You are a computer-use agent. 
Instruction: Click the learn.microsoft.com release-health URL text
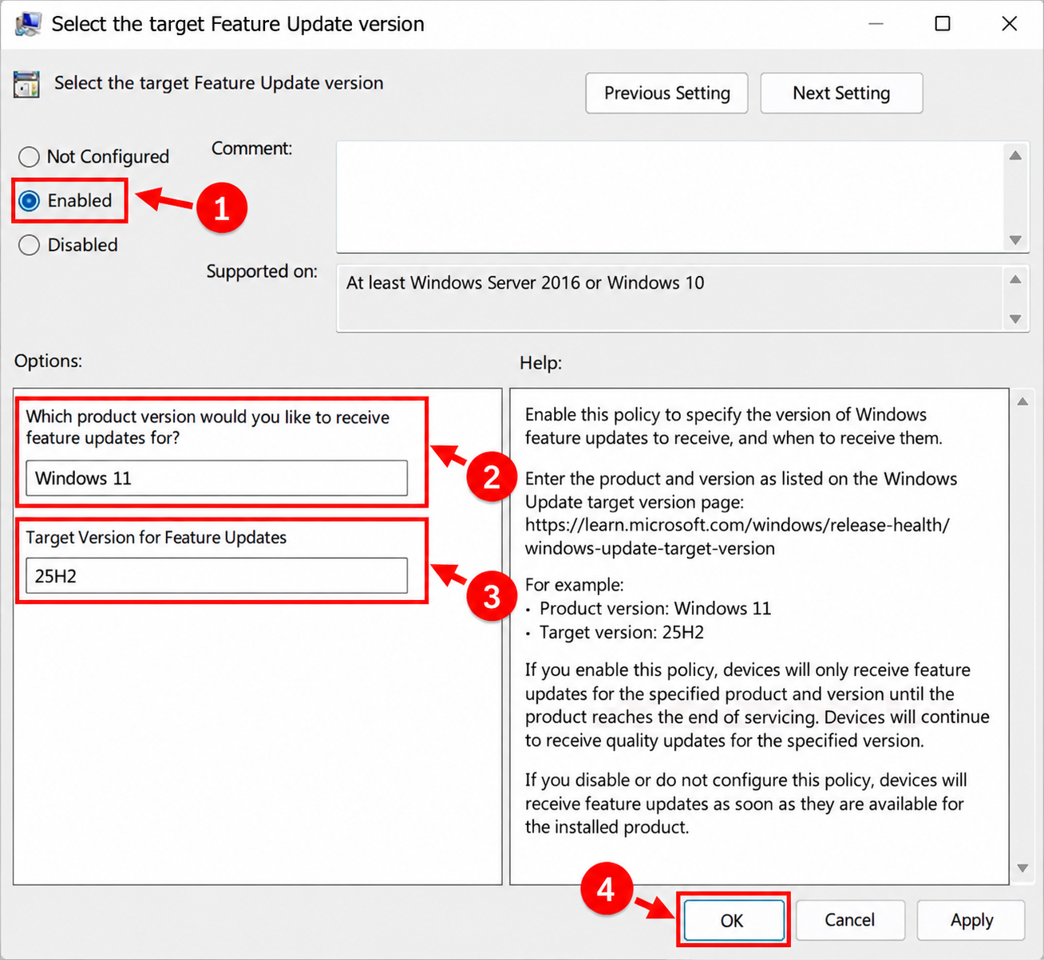pyautogui.click(x=738, y=537)
